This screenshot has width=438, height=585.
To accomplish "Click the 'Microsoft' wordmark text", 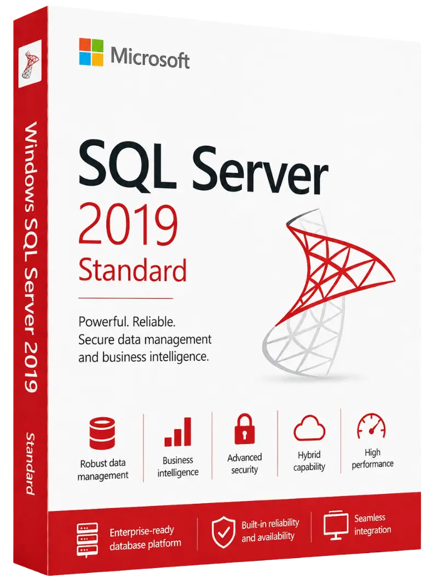I will [x=150, y=56].
